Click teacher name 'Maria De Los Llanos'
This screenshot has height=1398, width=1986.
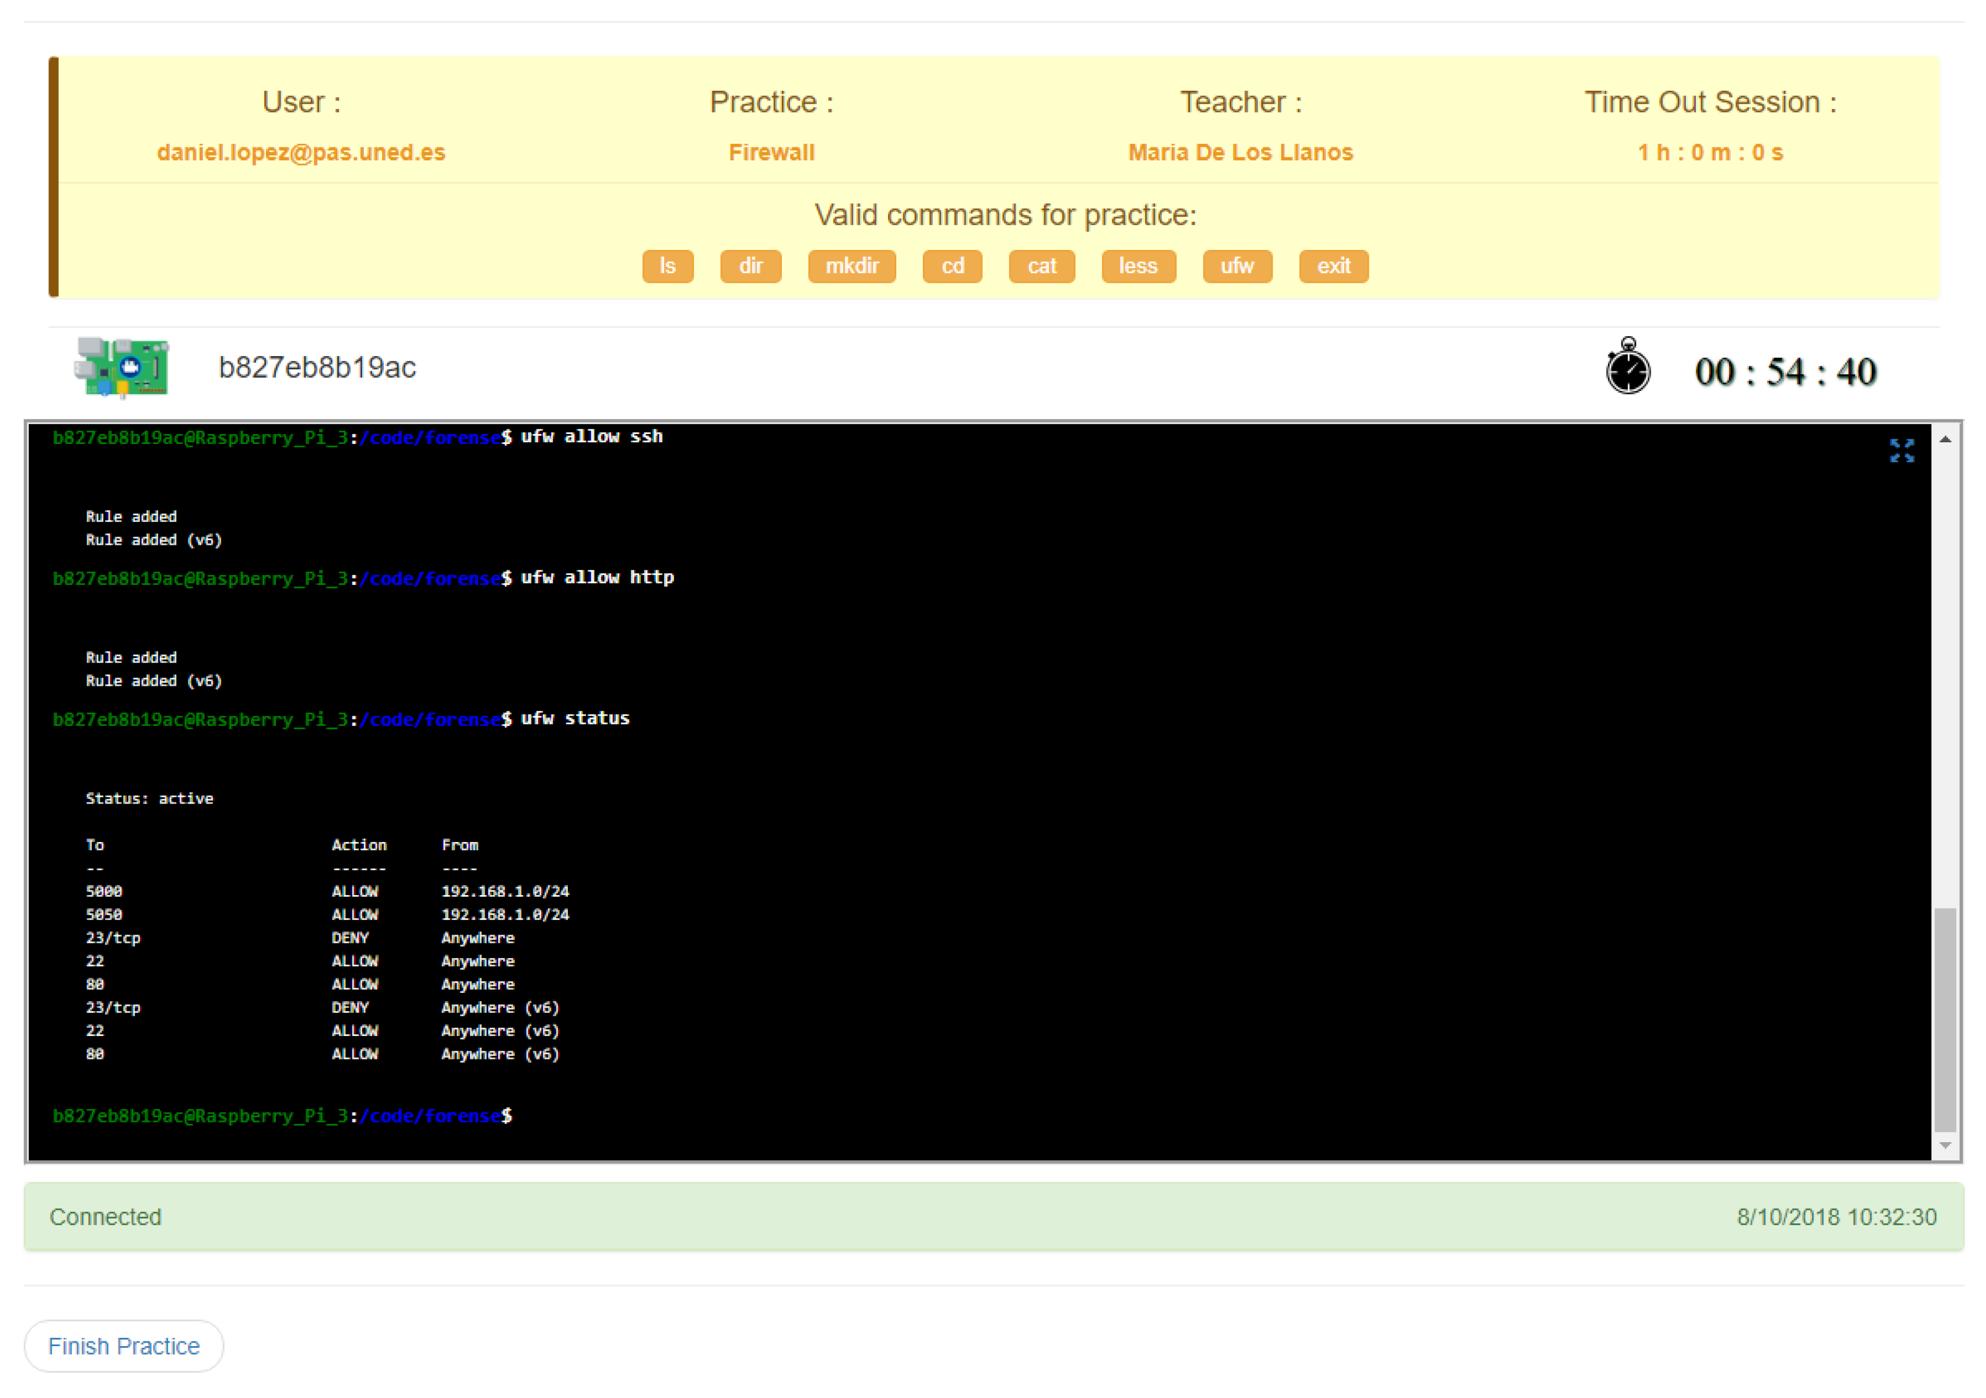pos(1241,152)
